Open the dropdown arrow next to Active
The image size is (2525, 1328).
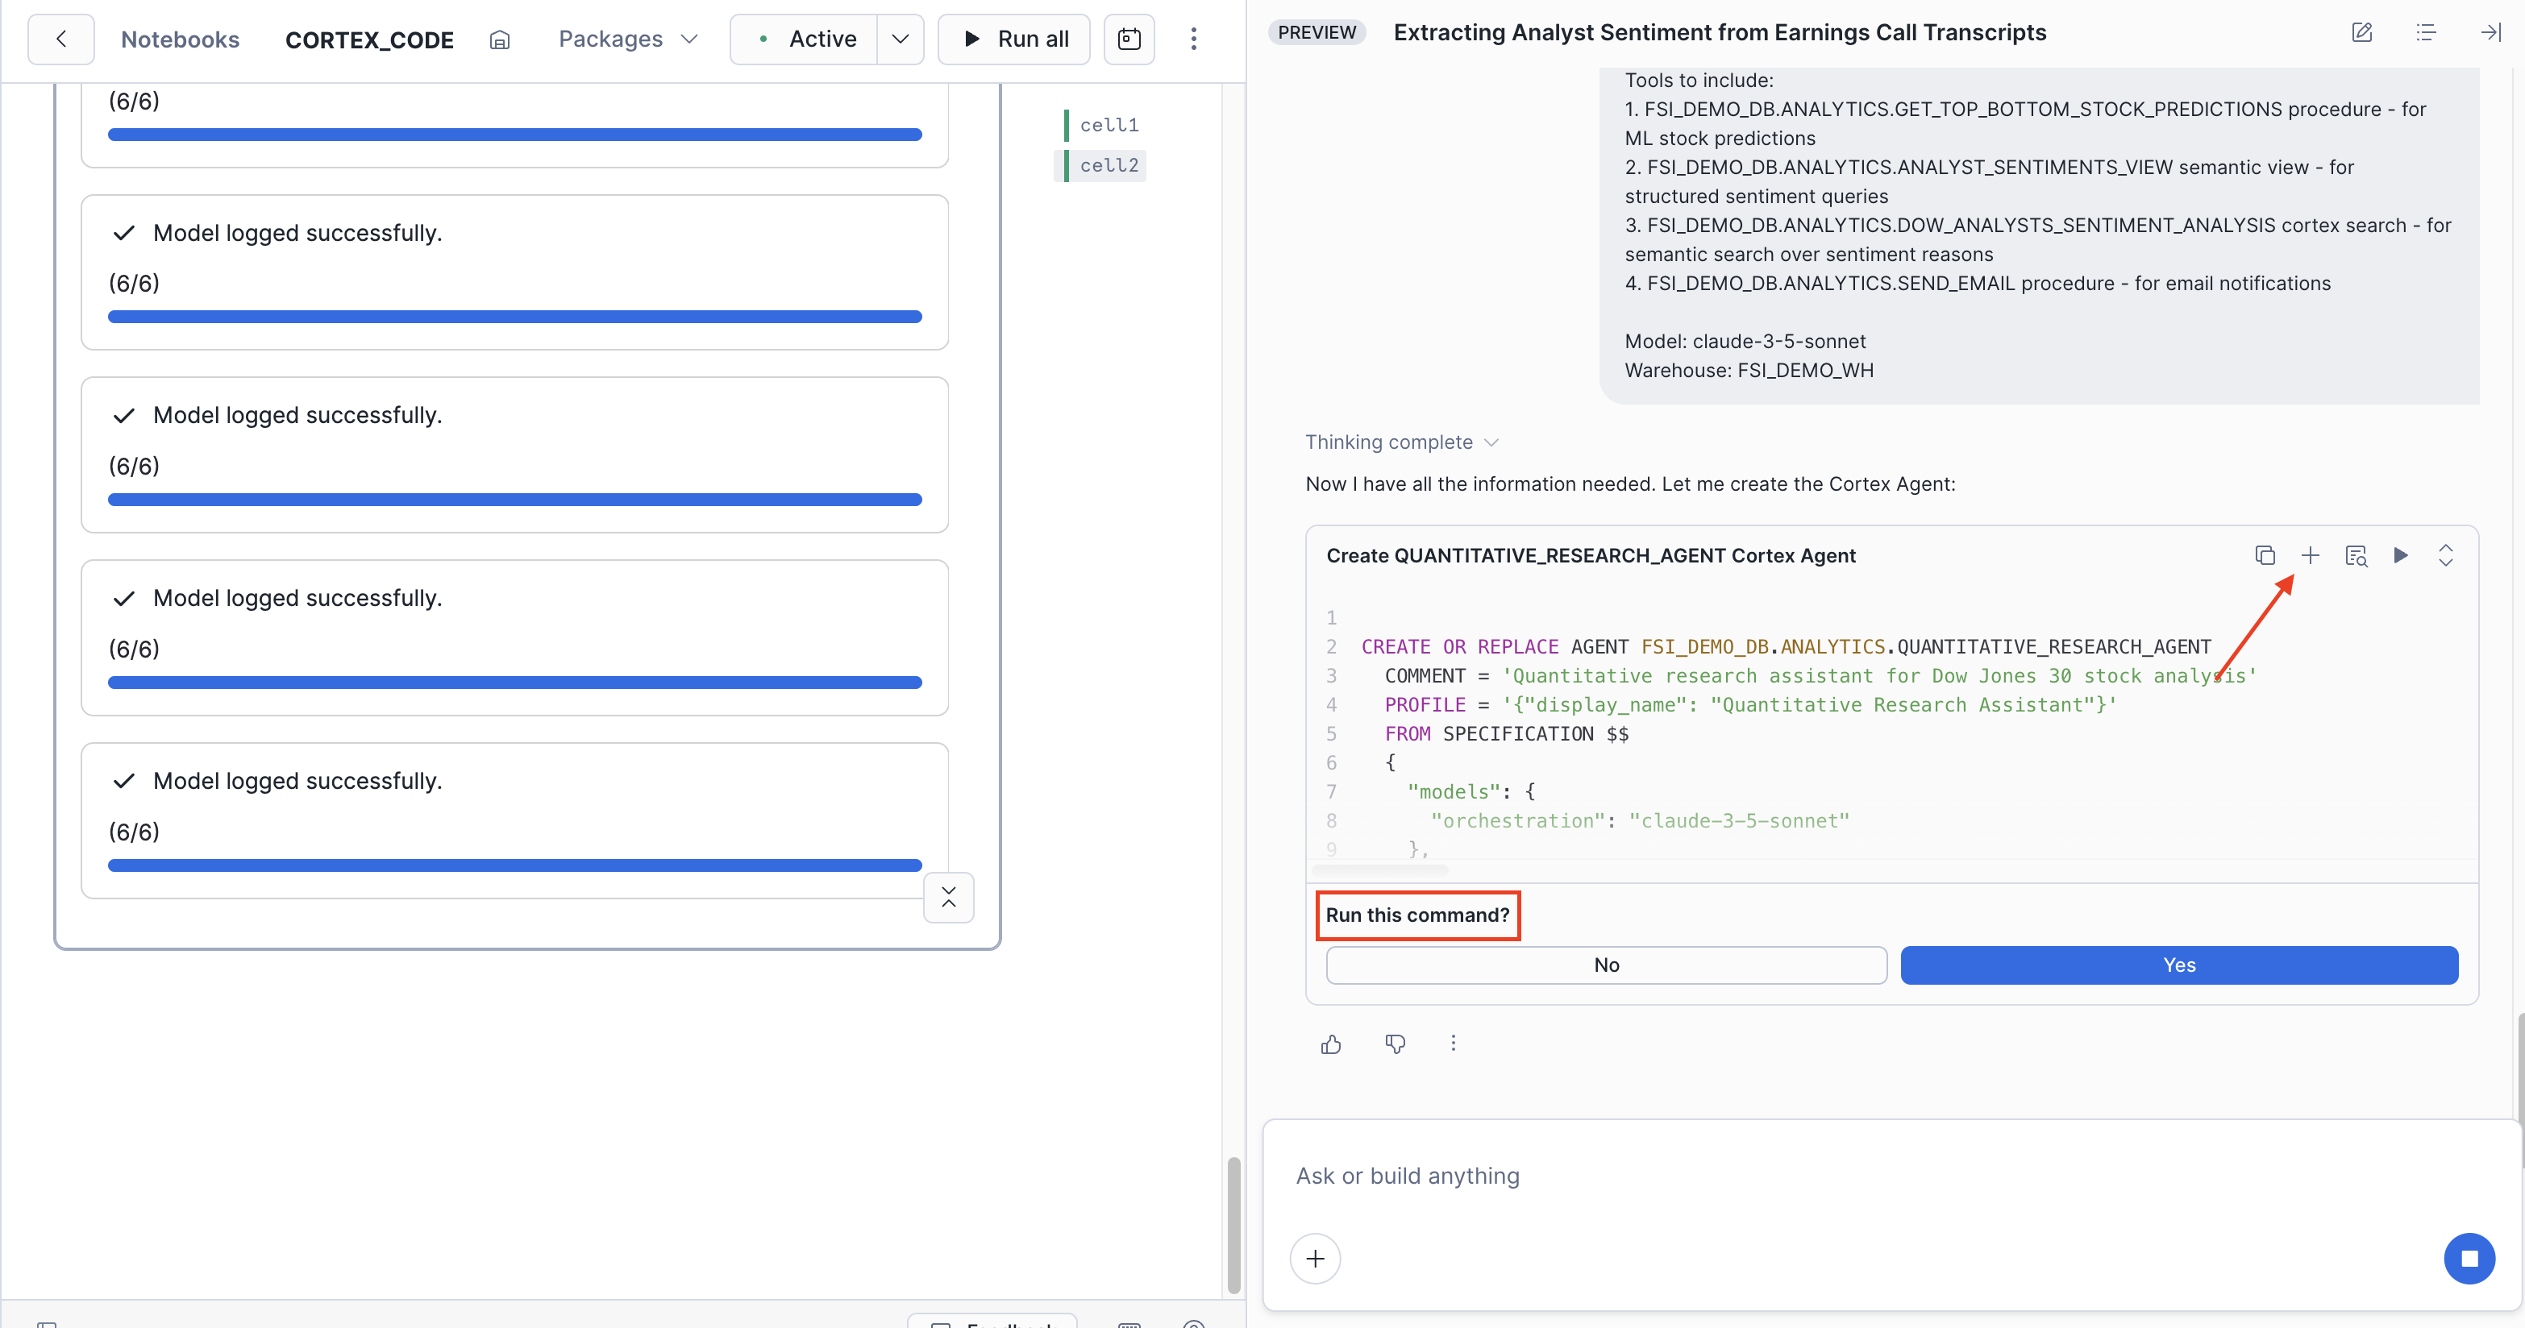pyautogui.click(x=900, y=39)
